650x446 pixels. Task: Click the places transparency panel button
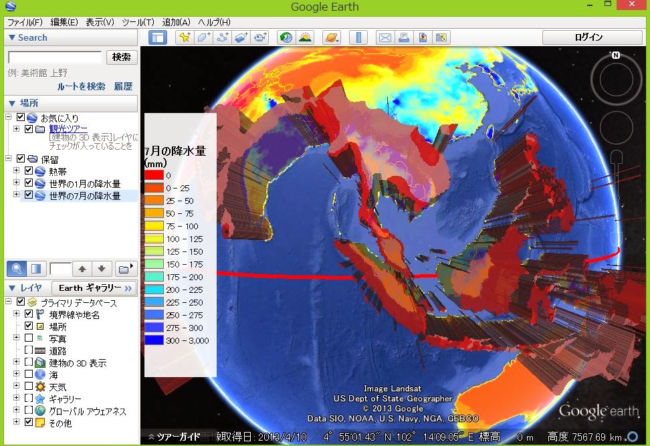click(x=36, y=269)
